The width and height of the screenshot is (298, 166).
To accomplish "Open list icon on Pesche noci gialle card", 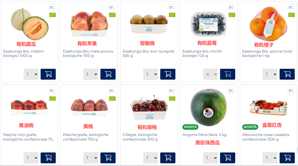I will [x=52, y=91].
